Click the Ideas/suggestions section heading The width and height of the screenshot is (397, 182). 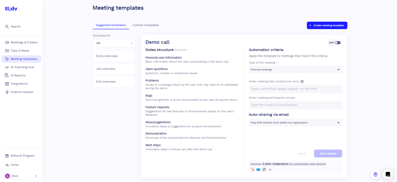[158, 122]
